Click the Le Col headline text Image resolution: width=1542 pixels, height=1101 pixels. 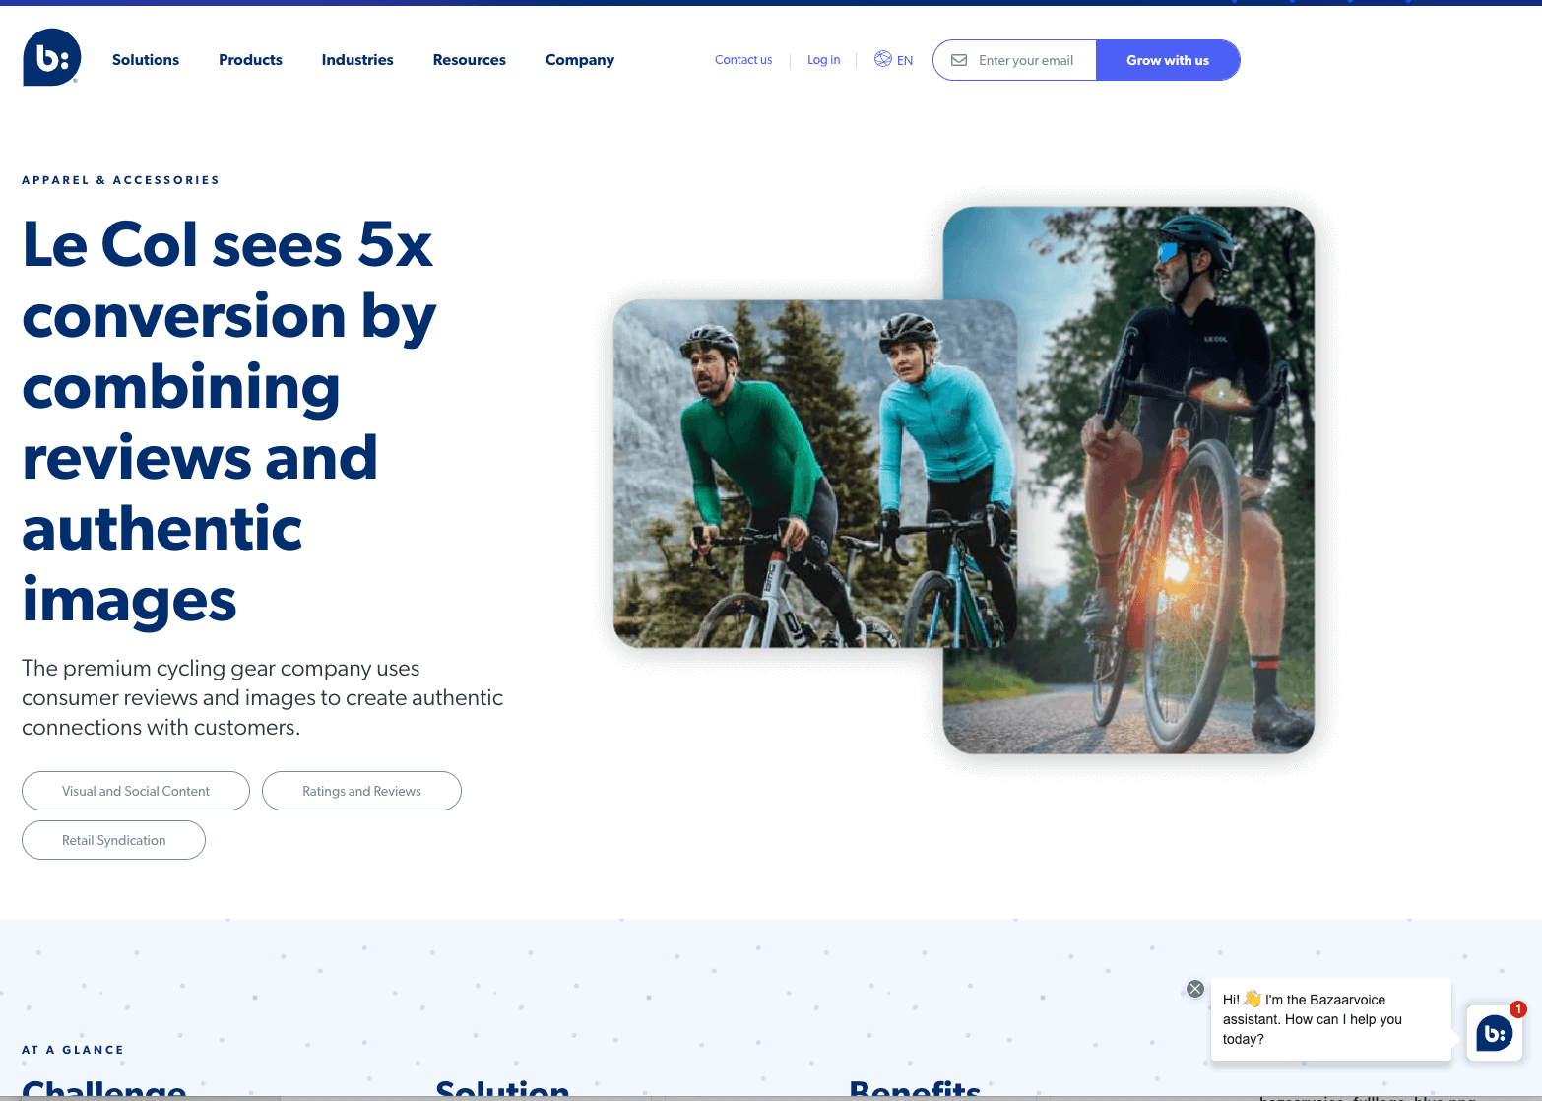point(228,421)
